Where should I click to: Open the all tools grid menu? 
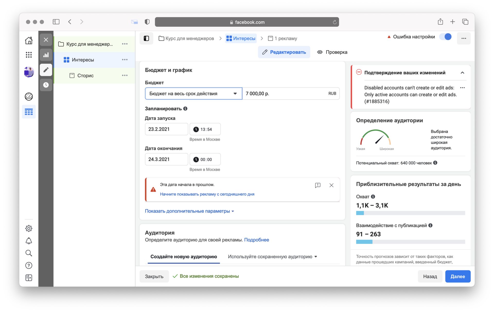click(x=29, y=55)
